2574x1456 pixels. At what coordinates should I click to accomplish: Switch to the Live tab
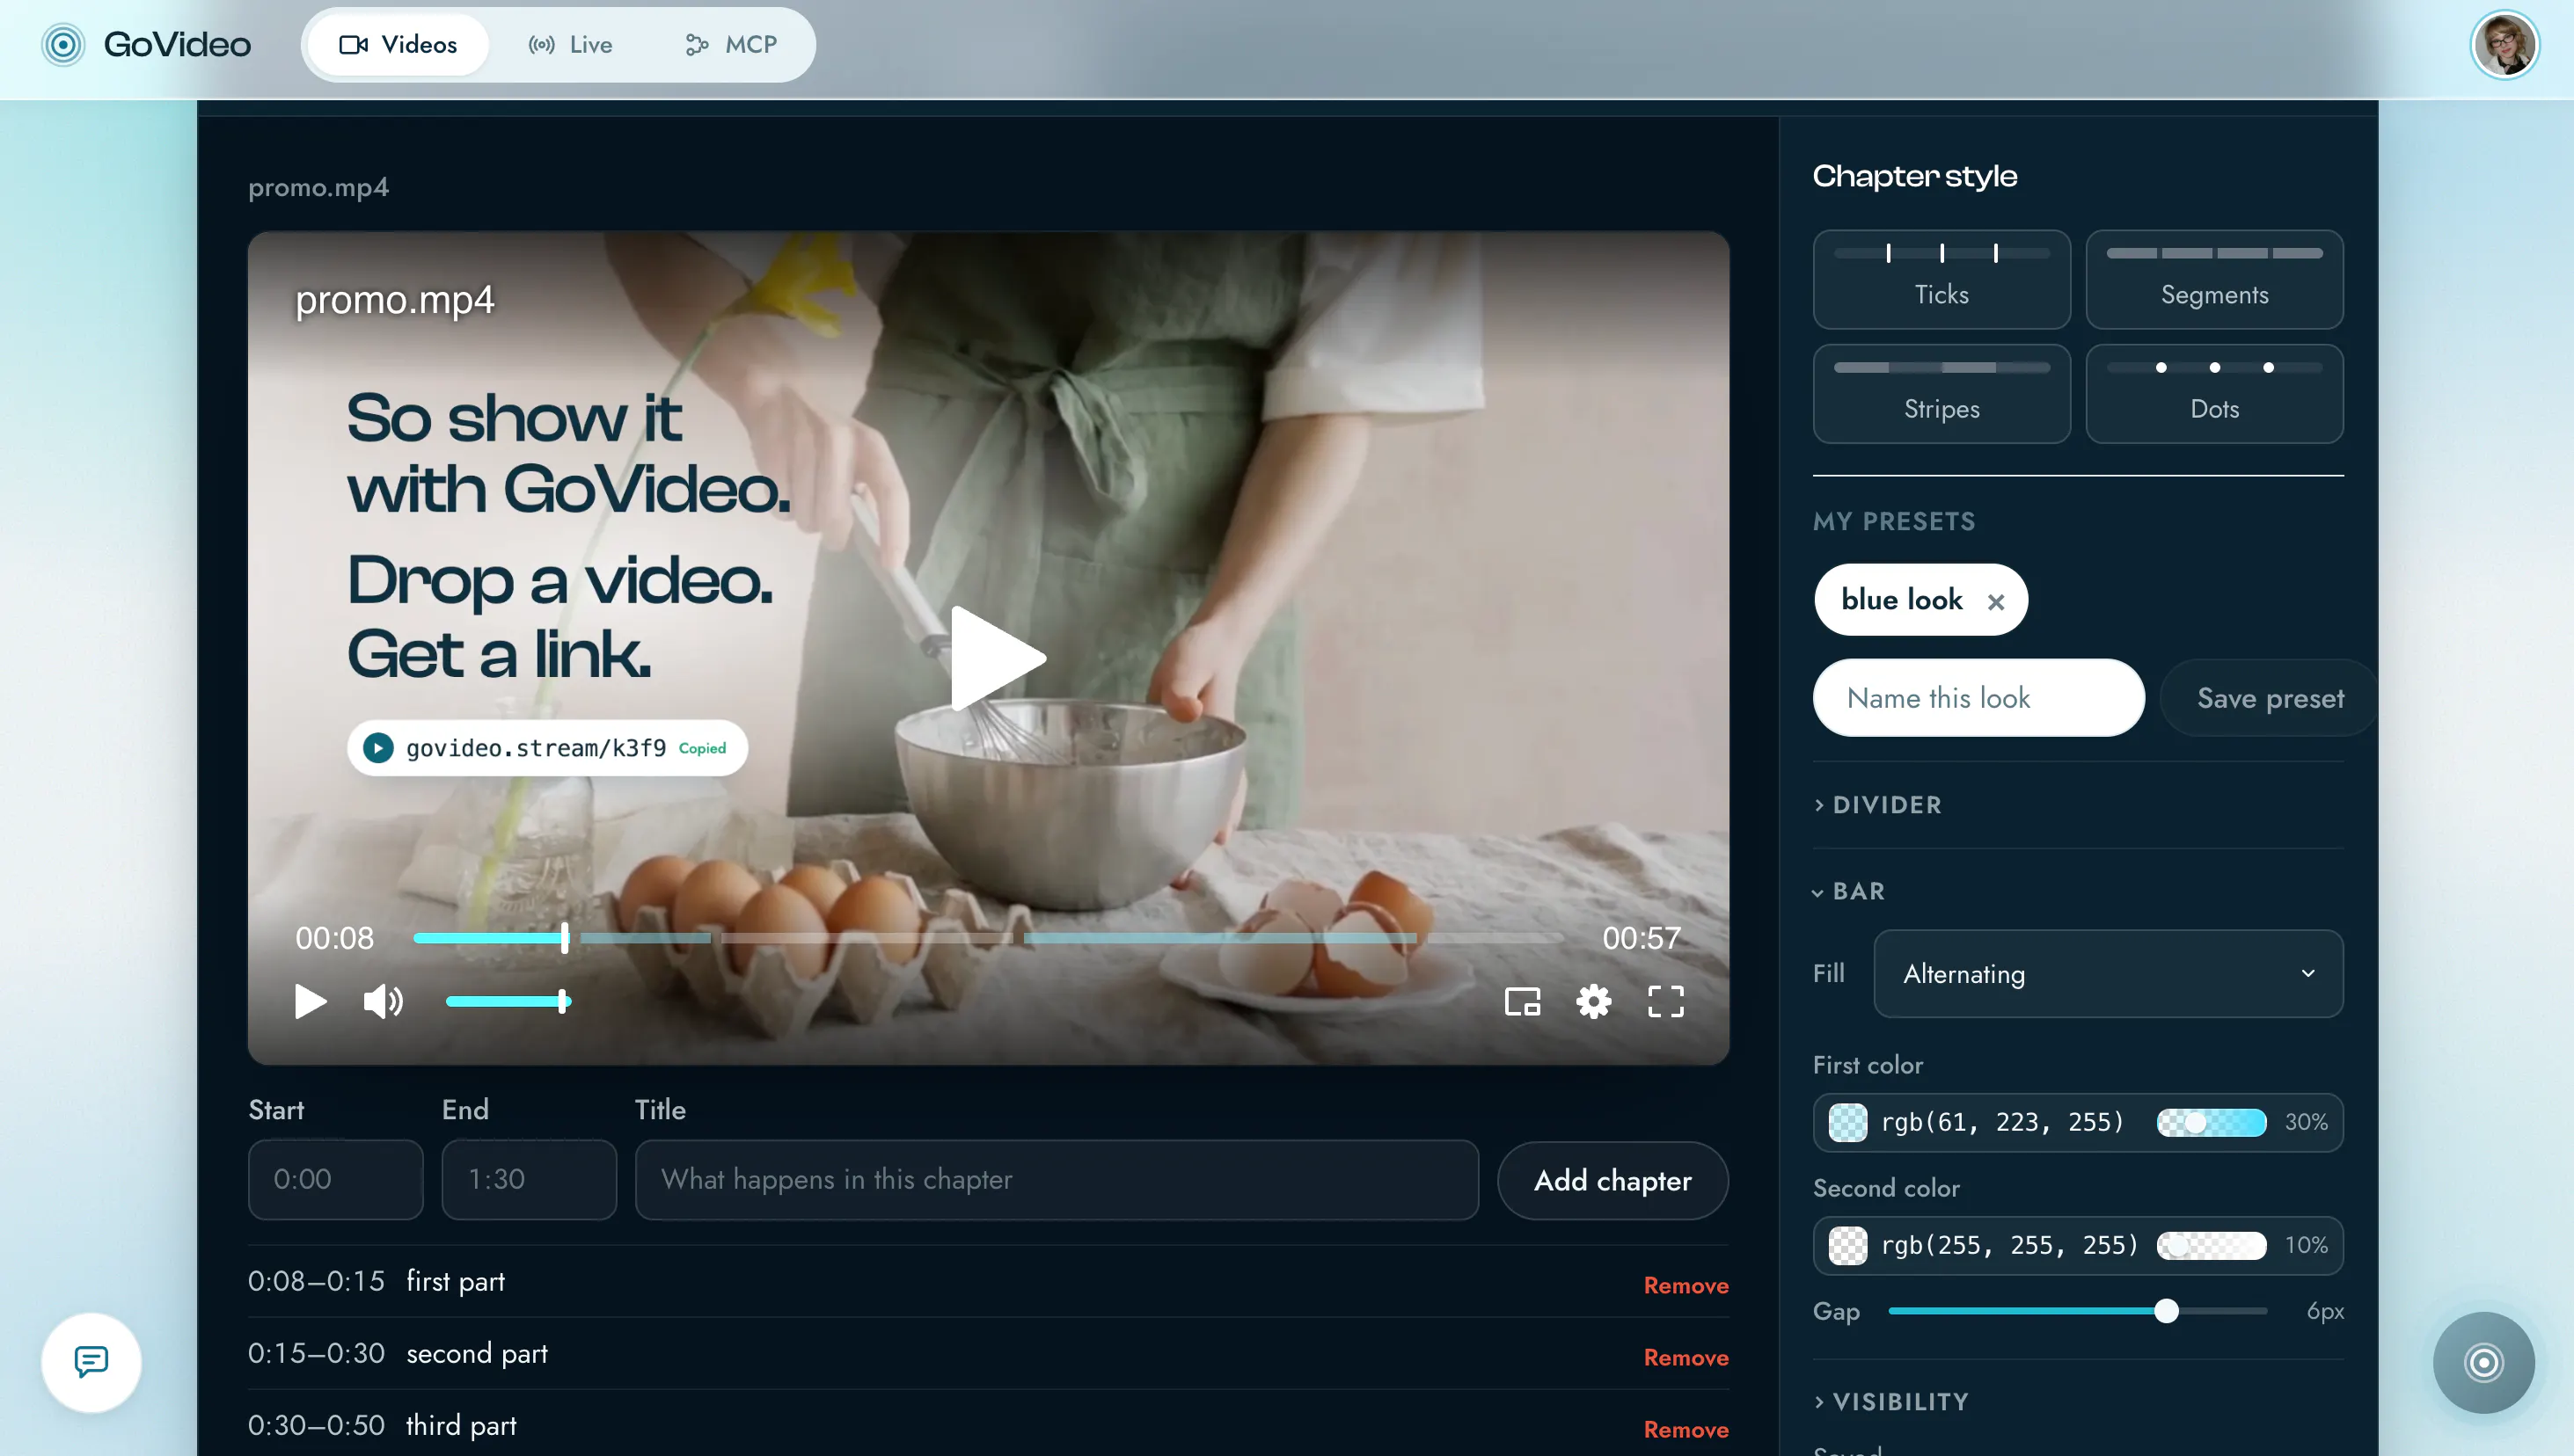tap(570, 45)
